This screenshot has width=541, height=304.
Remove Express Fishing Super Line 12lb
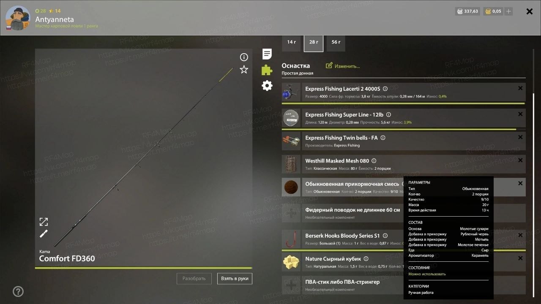pos(520,114)
